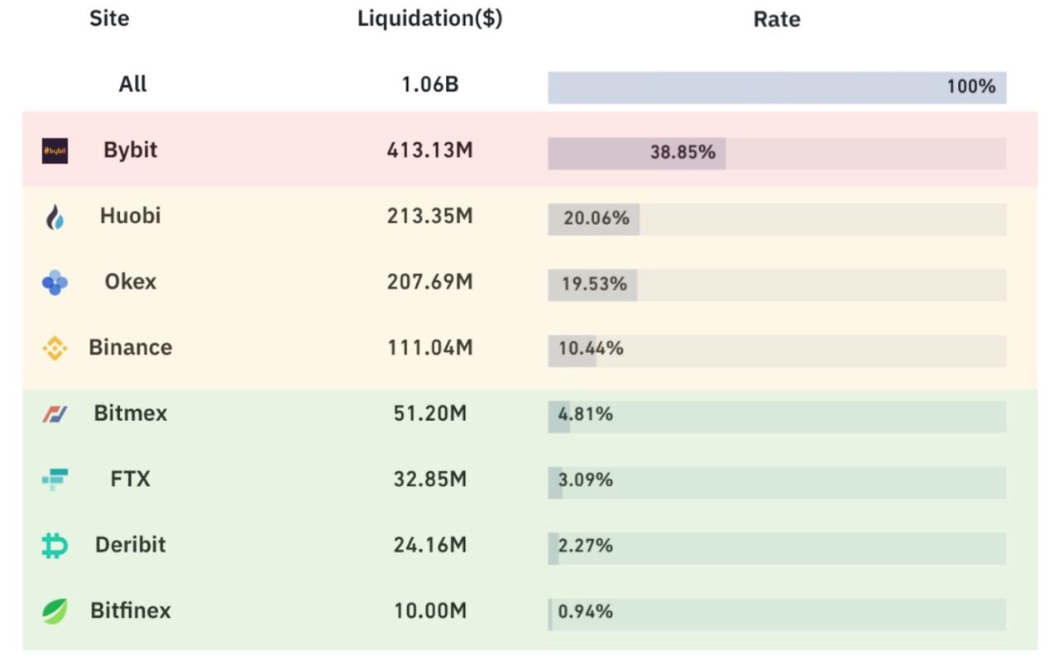
Task: Click the Binance yellow diamond logo
Action: [x=55, y=348]
